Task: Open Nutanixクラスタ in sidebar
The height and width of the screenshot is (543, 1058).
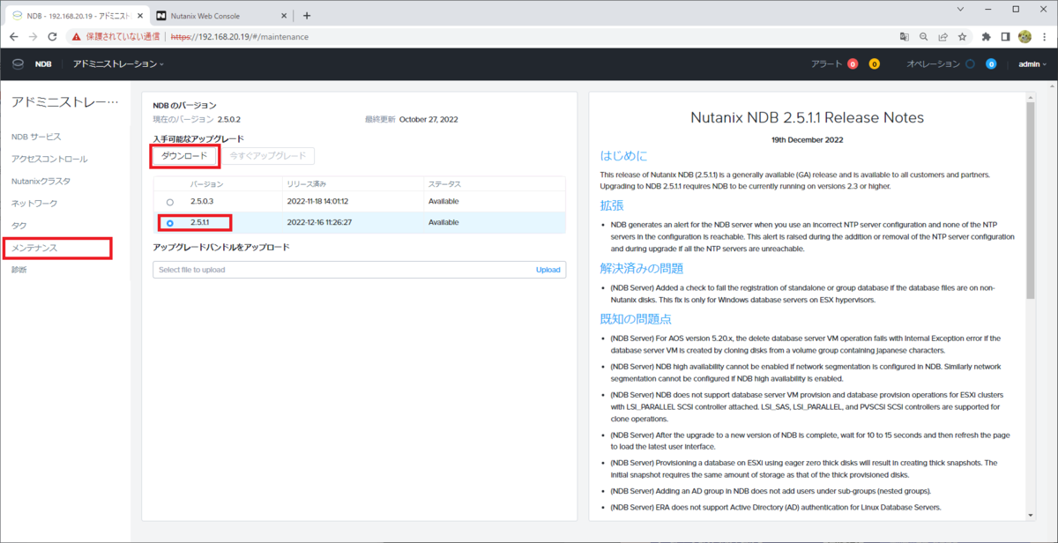Action: (41, 181)
